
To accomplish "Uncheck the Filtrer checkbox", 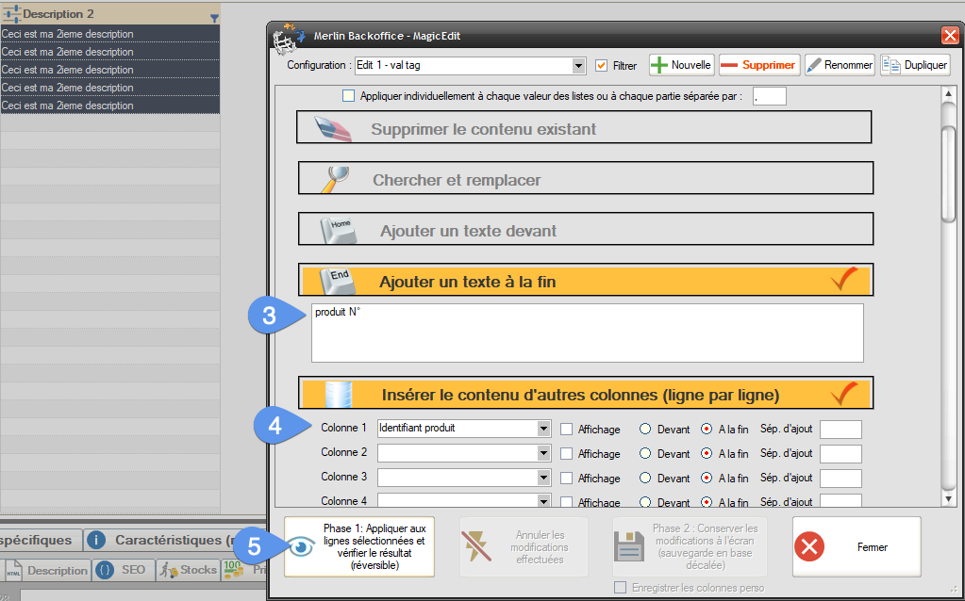I will (x=602, y=66).
